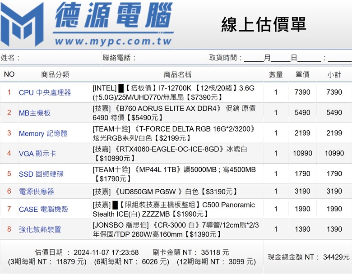Click the 5490 unit price for MB row
Screen dimensions: 352x274
click(302, 113)
